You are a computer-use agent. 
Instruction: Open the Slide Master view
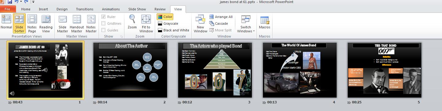[x=63, y=23]
